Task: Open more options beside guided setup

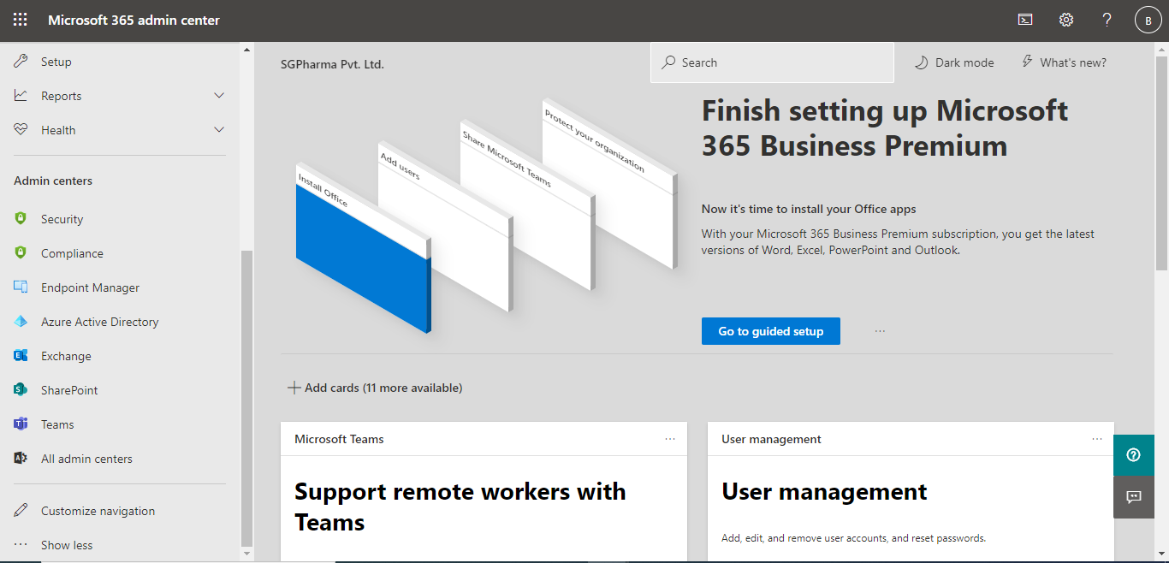Action: pos(880,331)
